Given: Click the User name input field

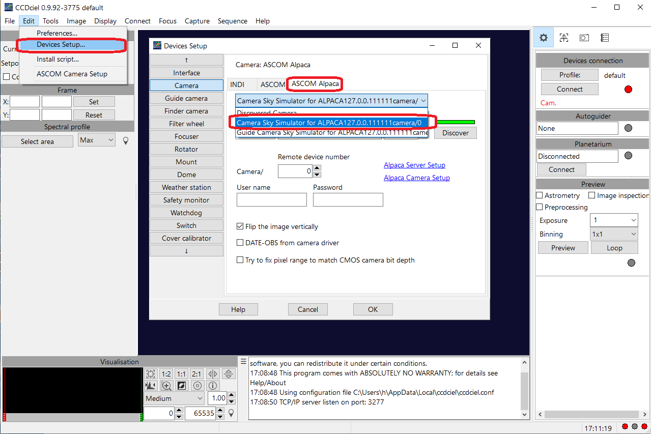Looking at the screenshot, I should 272,200.
